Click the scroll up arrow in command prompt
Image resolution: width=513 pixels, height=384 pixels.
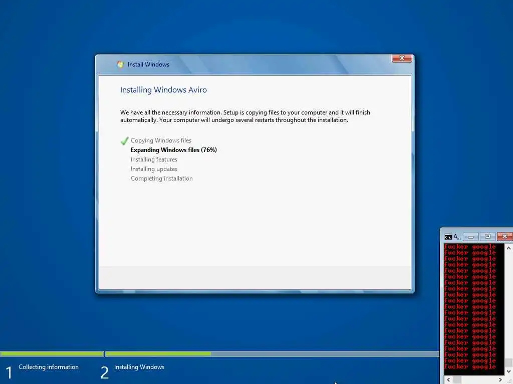509,248
